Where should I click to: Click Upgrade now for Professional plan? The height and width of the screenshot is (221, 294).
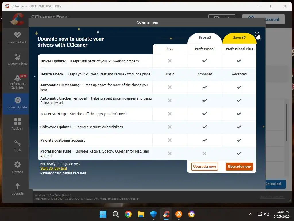point(204,167)
